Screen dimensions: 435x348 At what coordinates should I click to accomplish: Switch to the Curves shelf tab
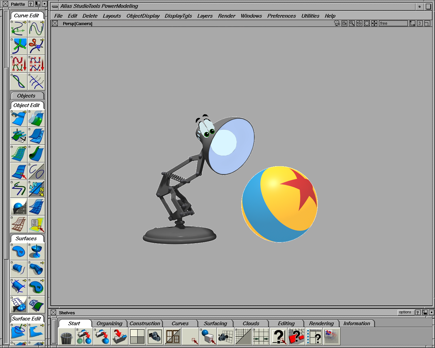[x=180, y=324]
